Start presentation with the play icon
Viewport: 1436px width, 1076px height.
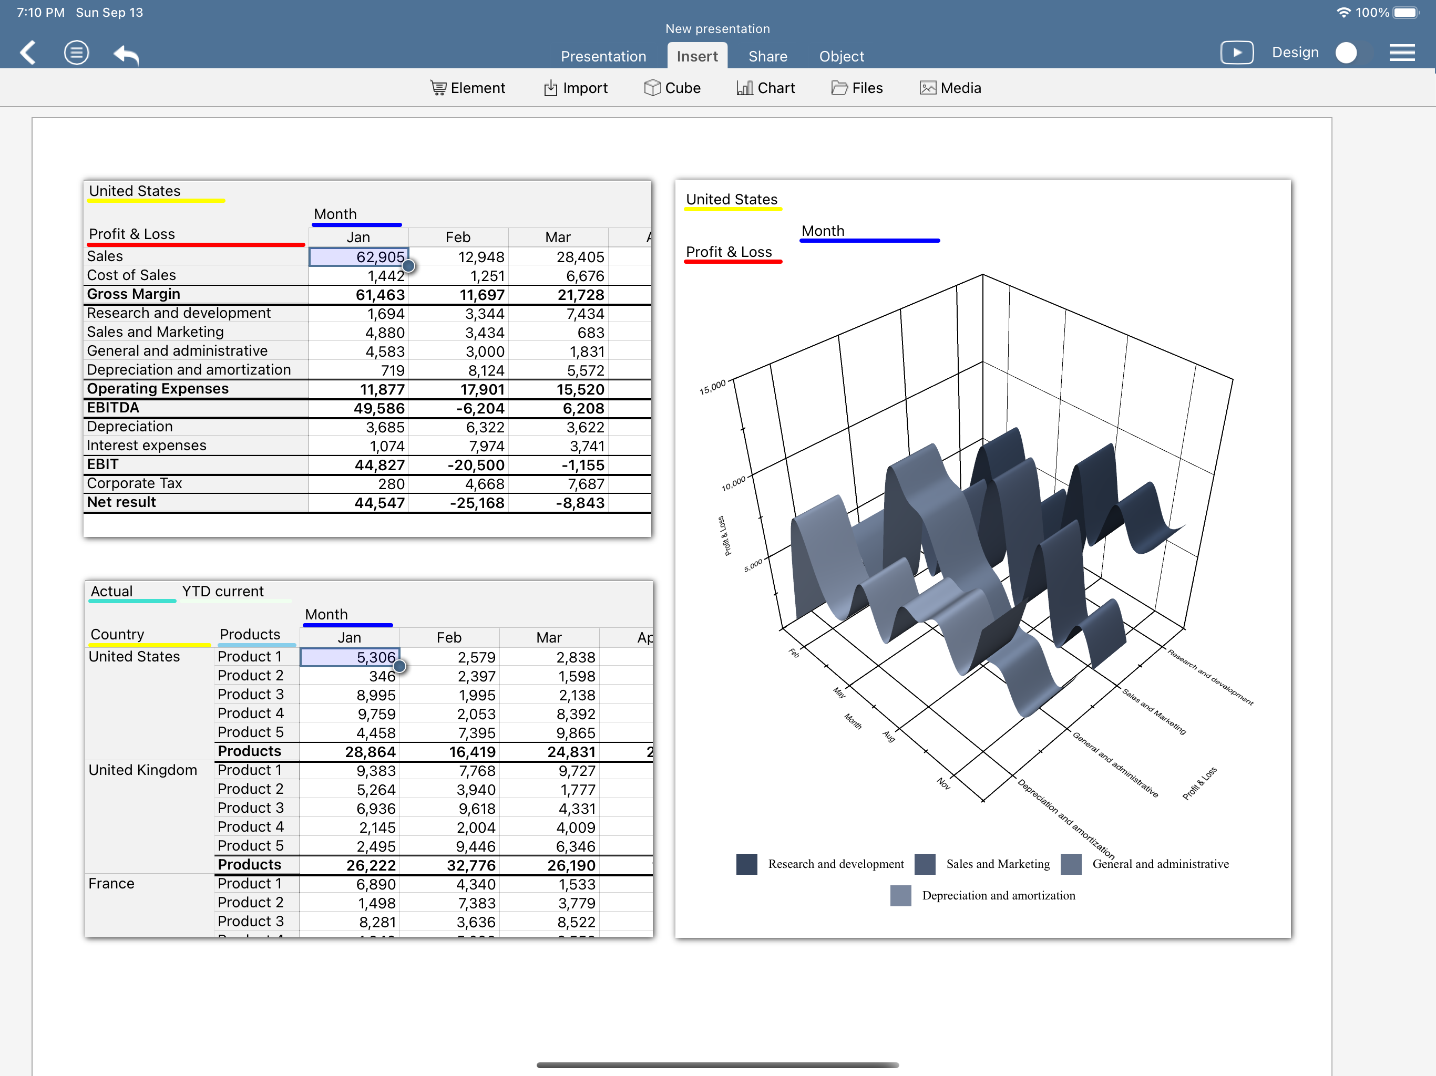point(1237,53)
